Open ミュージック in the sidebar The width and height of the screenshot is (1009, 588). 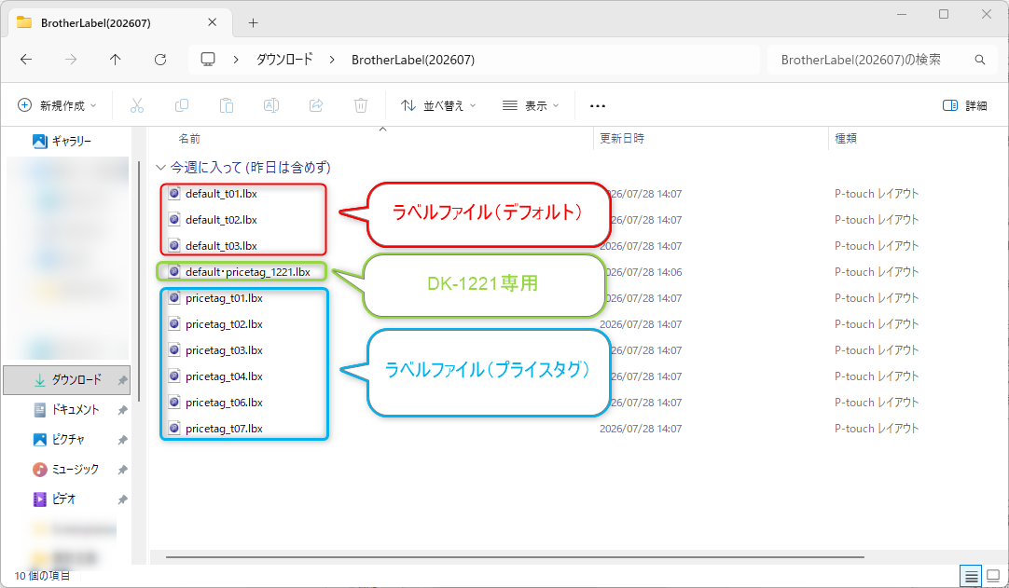click(67, 470)
